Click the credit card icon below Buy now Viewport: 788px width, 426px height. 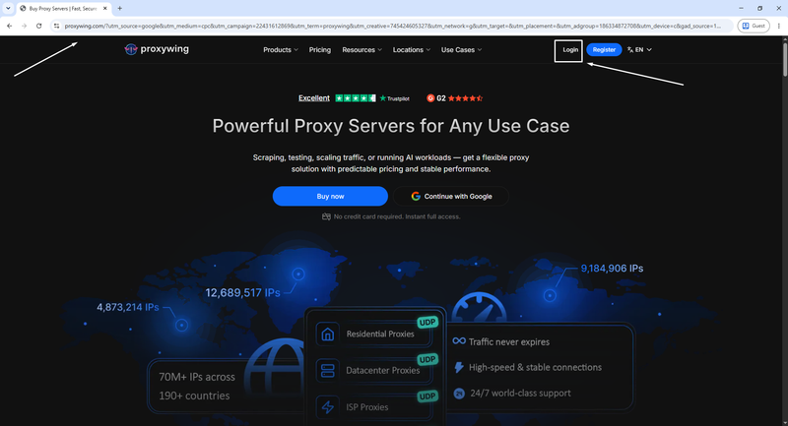(x=326, y=216)
